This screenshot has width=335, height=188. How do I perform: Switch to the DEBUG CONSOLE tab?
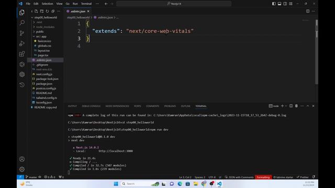[91, 106]
